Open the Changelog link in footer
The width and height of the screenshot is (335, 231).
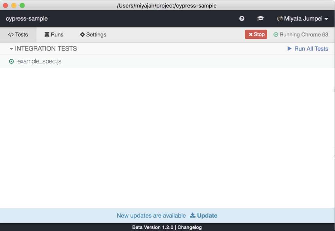click(x=189, y=227)
